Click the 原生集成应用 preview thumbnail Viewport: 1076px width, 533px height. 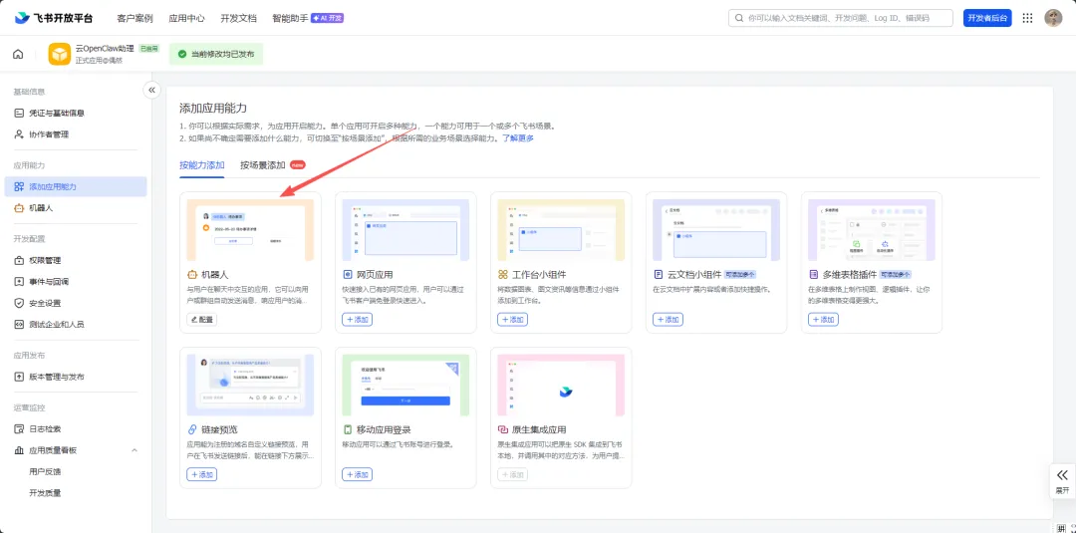561,385
